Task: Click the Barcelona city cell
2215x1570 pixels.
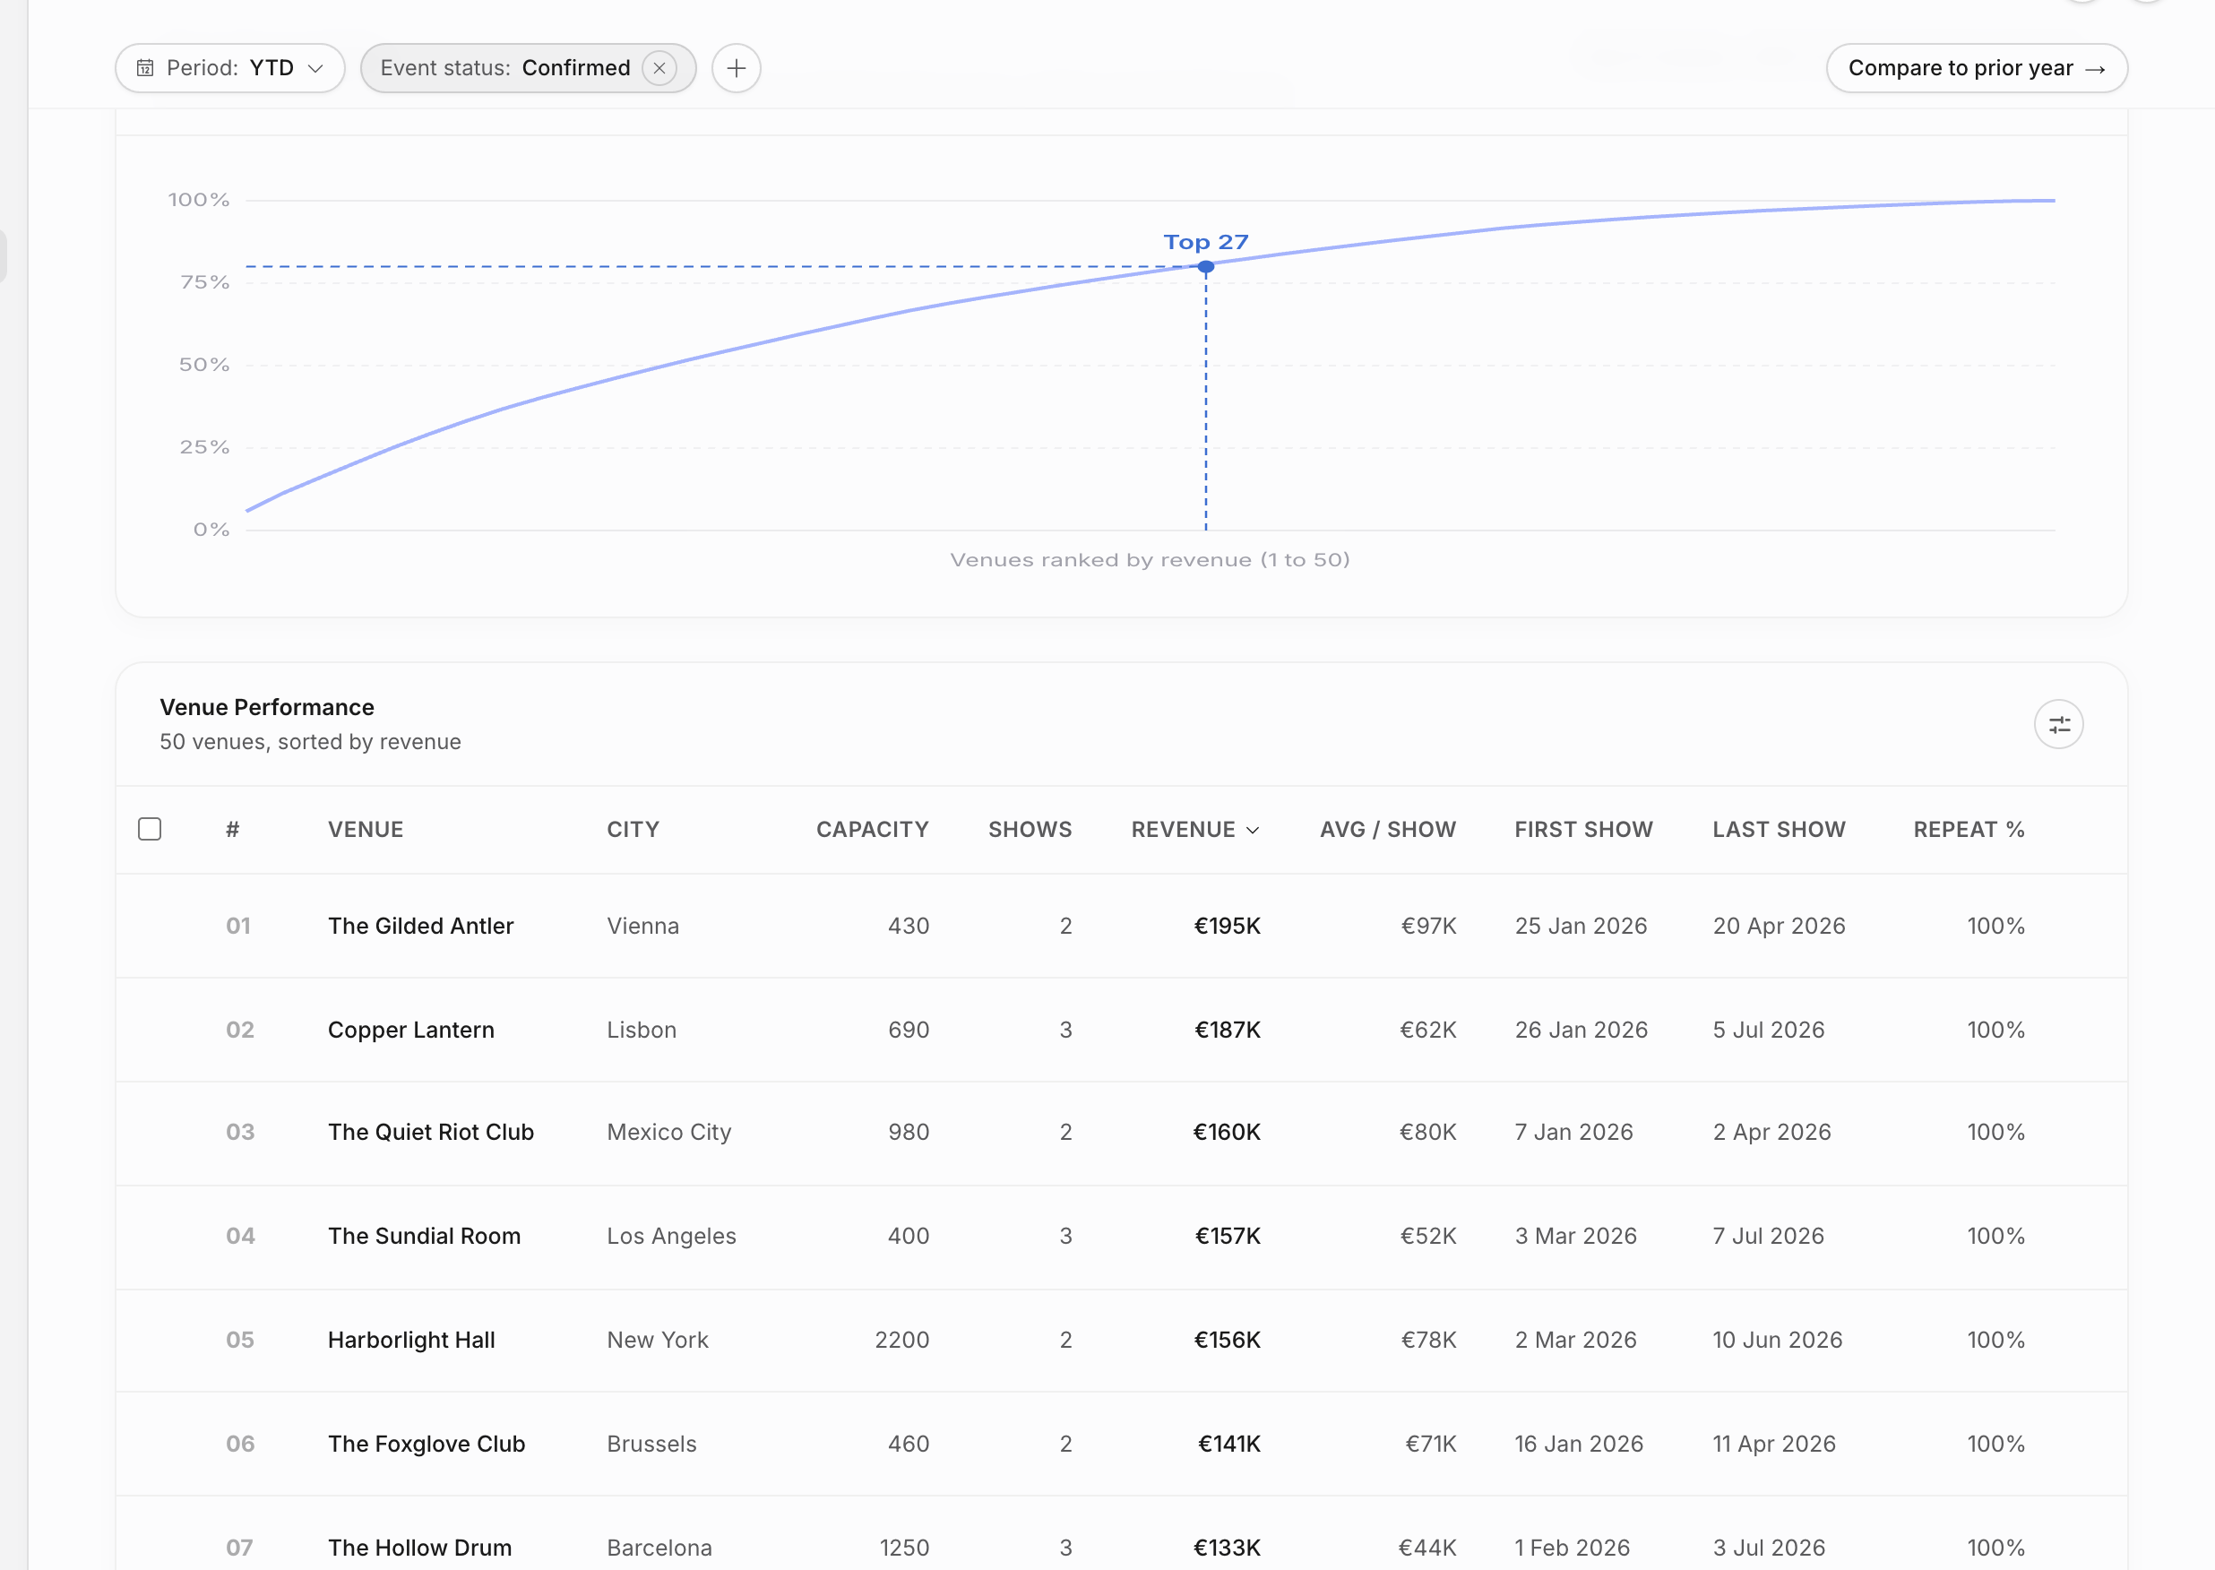Action: (x=659, y=1547)
